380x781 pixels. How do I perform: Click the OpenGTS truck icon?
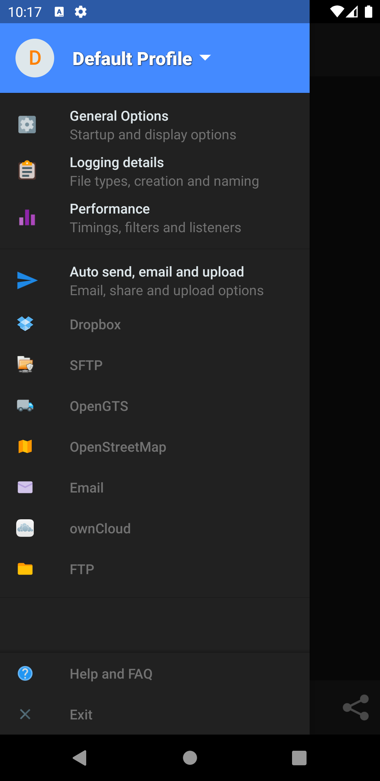25,406
